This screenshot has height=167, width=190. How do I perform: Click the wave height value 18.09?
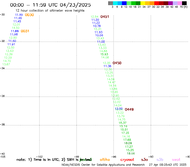tap(128, 143)
